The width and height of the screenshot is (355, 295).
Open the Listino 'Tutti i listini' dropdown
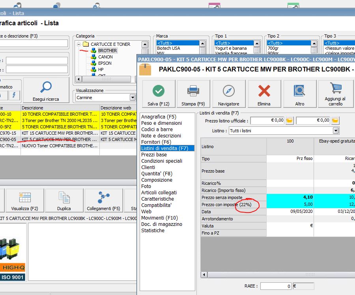tap(336, 131)
